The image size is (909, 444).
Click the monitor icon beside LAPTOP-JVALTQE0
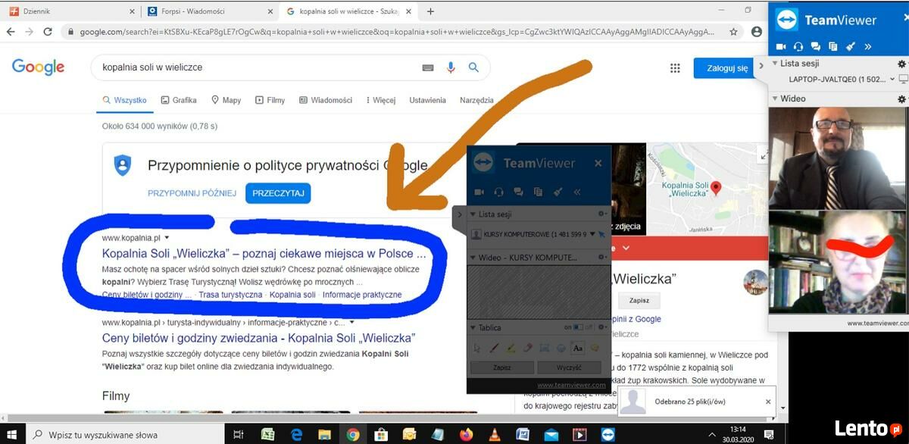click(x=903, y=79)
